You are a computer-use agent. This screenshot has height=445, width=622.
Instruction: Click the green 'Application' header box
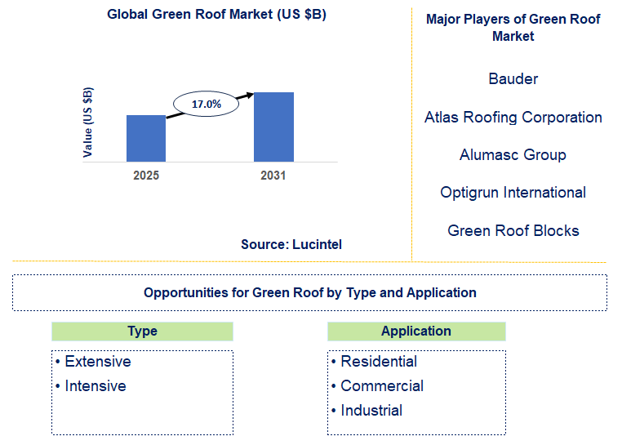[x=416, y=331]
